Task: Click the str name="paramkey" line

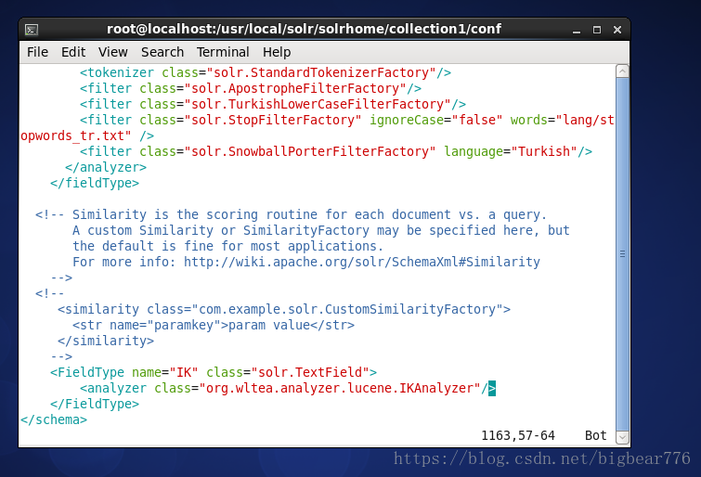Action: (214, 325)
